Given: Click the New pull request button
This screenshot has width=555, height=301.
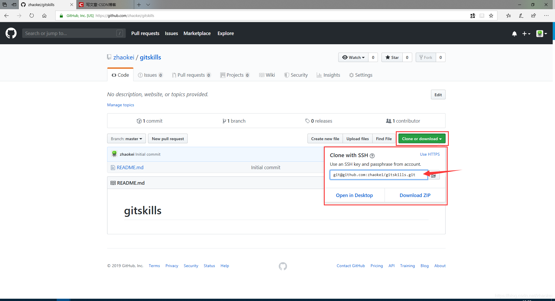Looking at the screenshot, I should tap(168, 139).
